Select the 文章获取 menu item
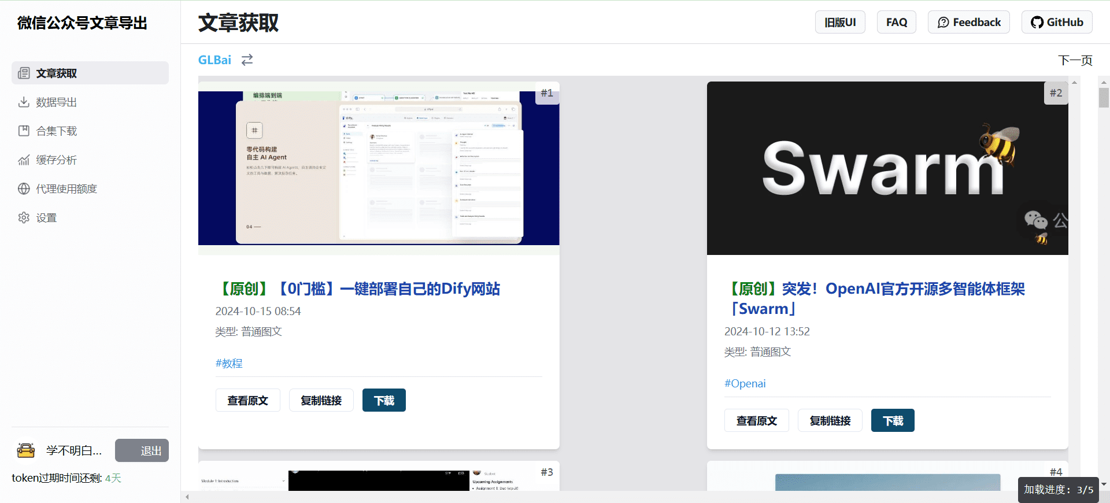The height and width of the screenshot is (503, 1110). [90, 73]
